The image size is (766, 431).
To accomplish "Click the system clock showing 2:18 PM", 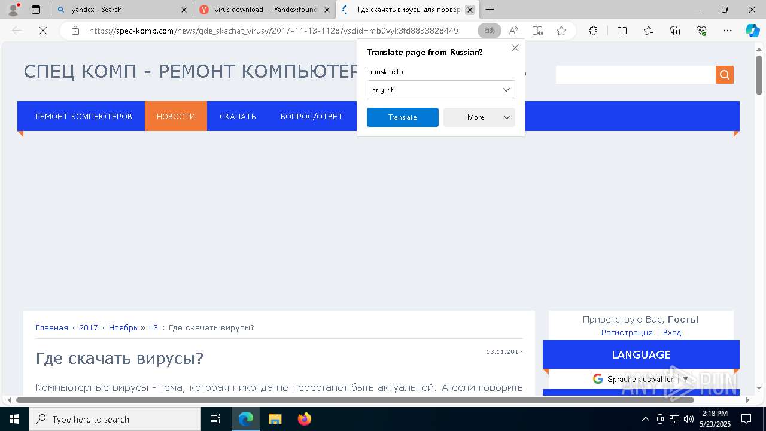I will click(x=715, y=419).
